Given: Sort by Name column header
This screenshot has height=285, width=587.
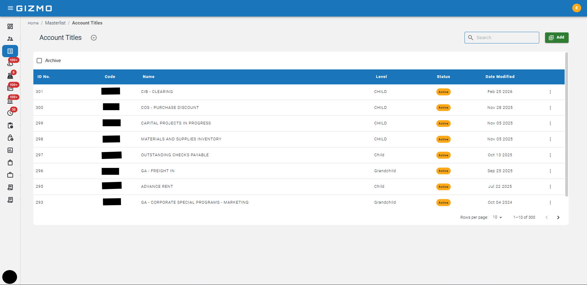Looking at the screenshot, I should tap(149, 77).
